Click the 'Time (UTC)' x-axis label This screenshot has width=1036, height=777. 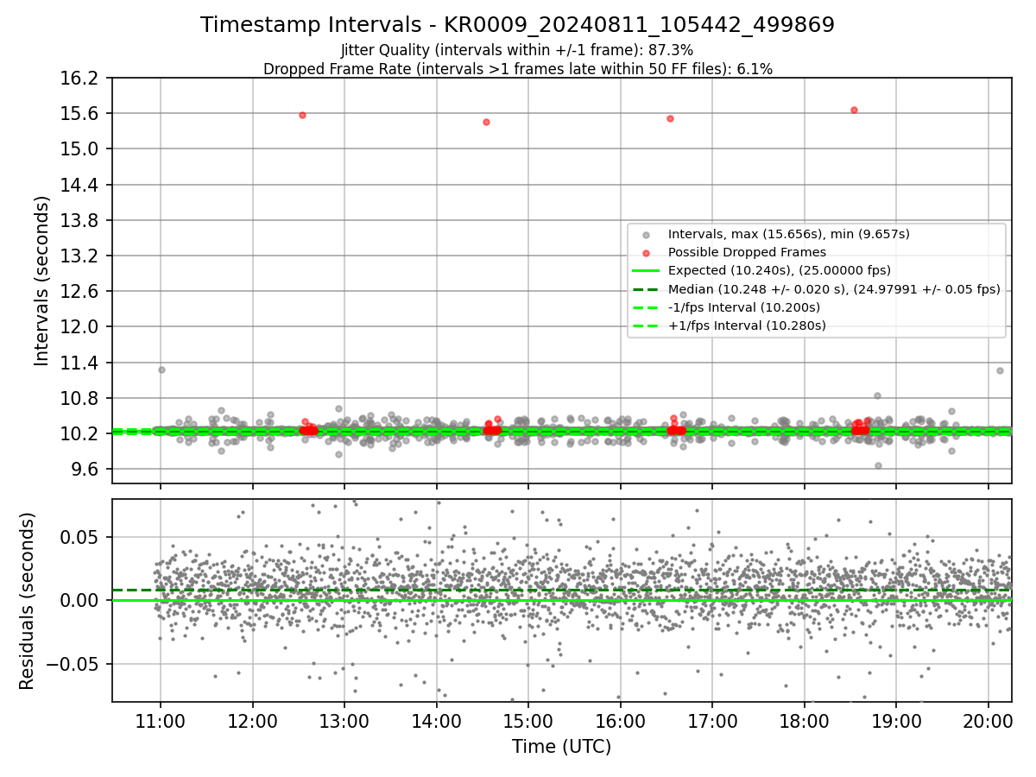coord(561,747)
